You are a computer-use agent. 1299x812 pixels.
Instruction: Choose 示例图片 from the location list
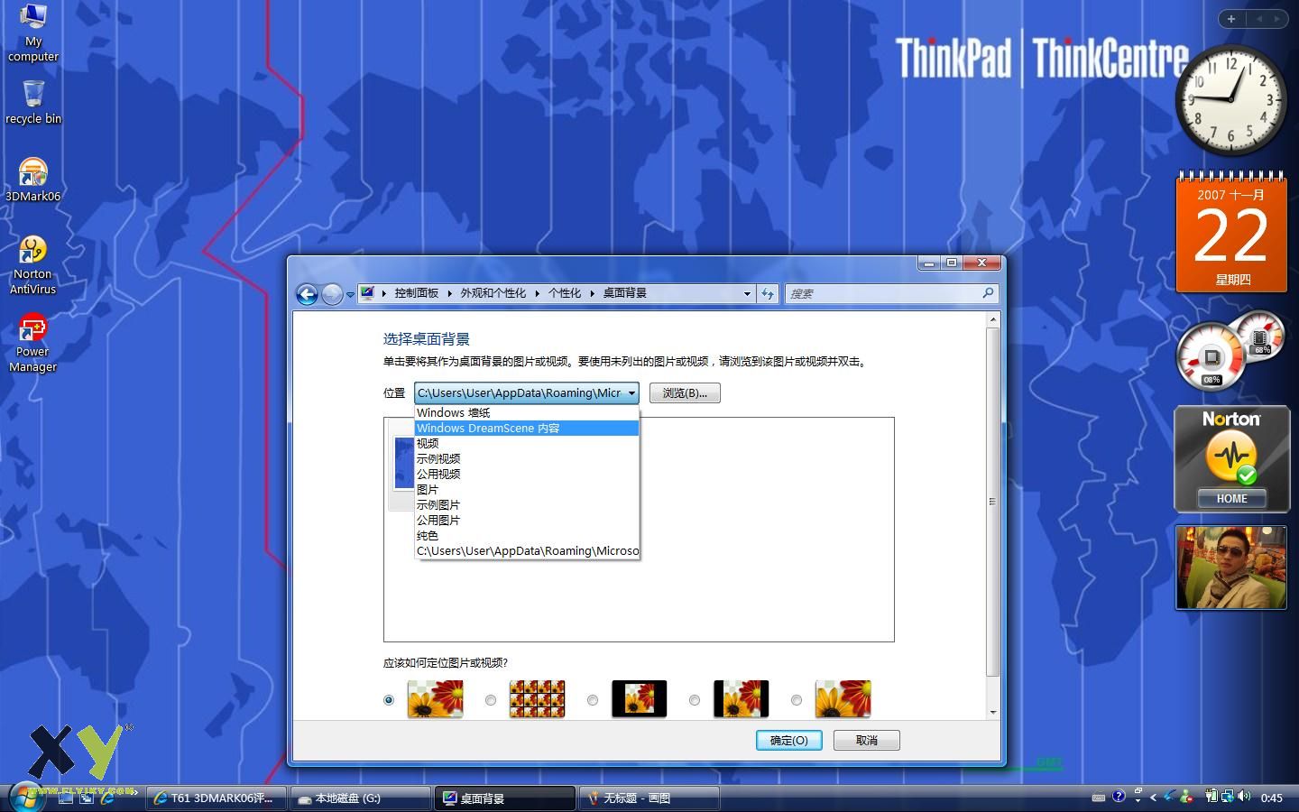coord(527,505)
